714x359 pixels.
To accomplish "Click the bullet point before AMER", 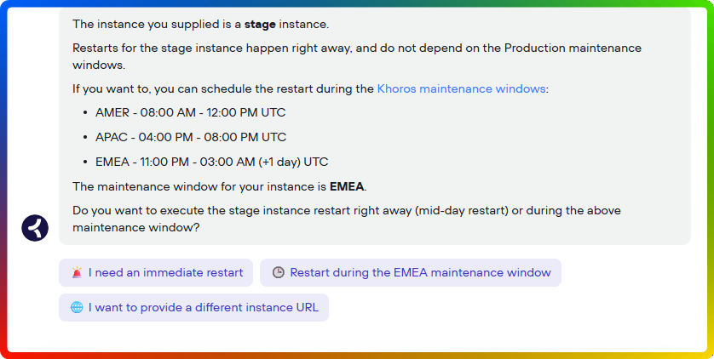I will [x=86, y=112].
